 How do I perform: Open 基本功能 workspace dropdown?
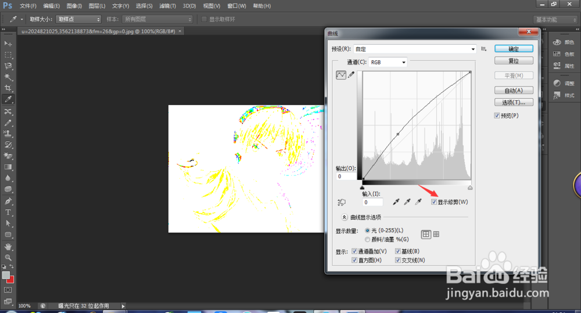tap(555, 20)
